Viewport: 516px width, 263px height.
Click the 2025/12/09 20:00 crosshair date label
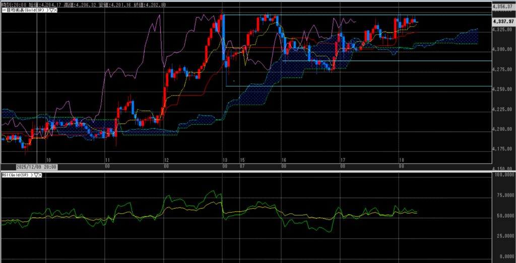point(36,167)
